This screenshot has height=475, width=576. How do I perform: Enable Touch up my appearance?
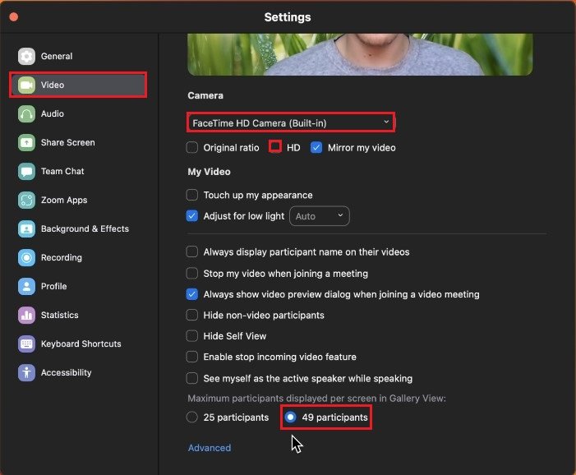pos(192,196)
